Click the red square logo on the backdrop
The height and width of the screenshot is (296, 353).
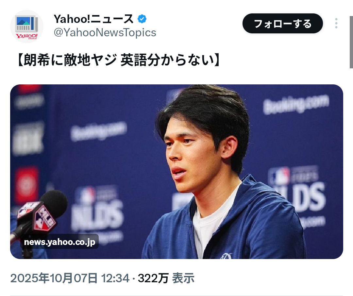pyautogui.click(x=27, y=185)
